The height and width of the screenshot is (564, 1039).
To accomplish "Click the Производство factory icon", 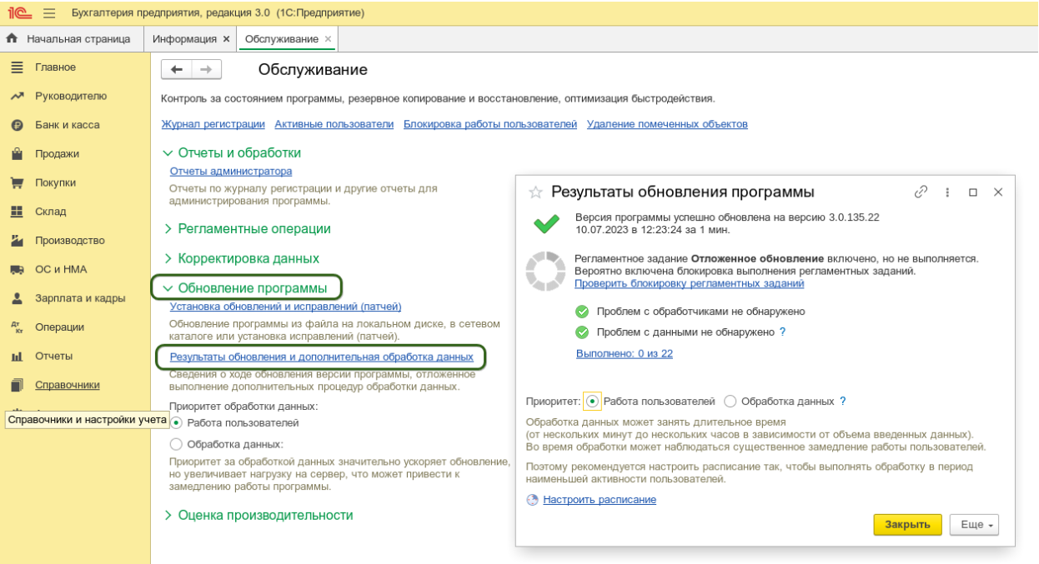I will point(17,240).
